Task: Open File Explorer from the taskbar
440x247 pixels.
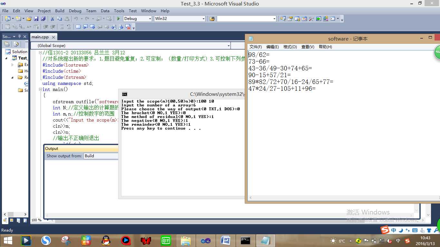Action: tap(186, 240)
